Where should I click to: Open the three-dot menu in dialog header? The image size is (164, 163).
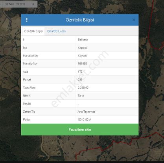tap(27, 20)
